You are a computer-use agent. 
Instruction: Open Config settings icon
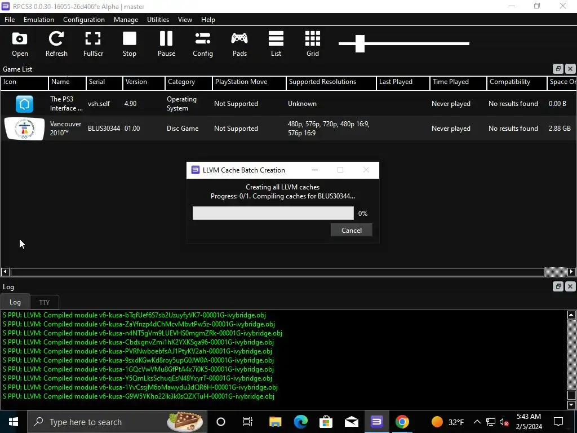click(203, 44)
